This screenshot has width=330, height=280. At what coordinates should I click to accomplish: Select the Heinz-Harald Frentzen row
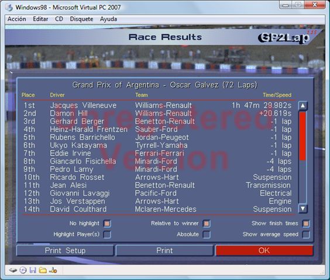[x=157, y=129]
